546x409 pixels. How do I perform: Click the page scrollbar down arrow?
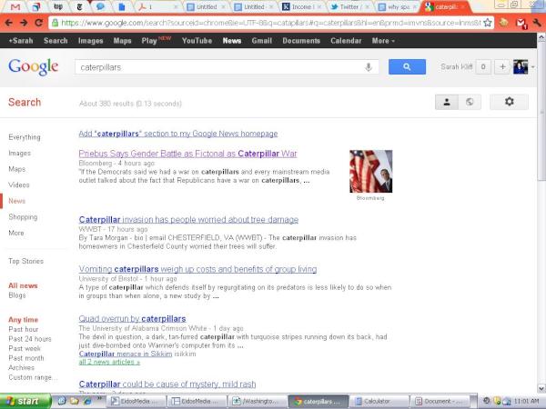pyautogui.click(x=541, y=388)
